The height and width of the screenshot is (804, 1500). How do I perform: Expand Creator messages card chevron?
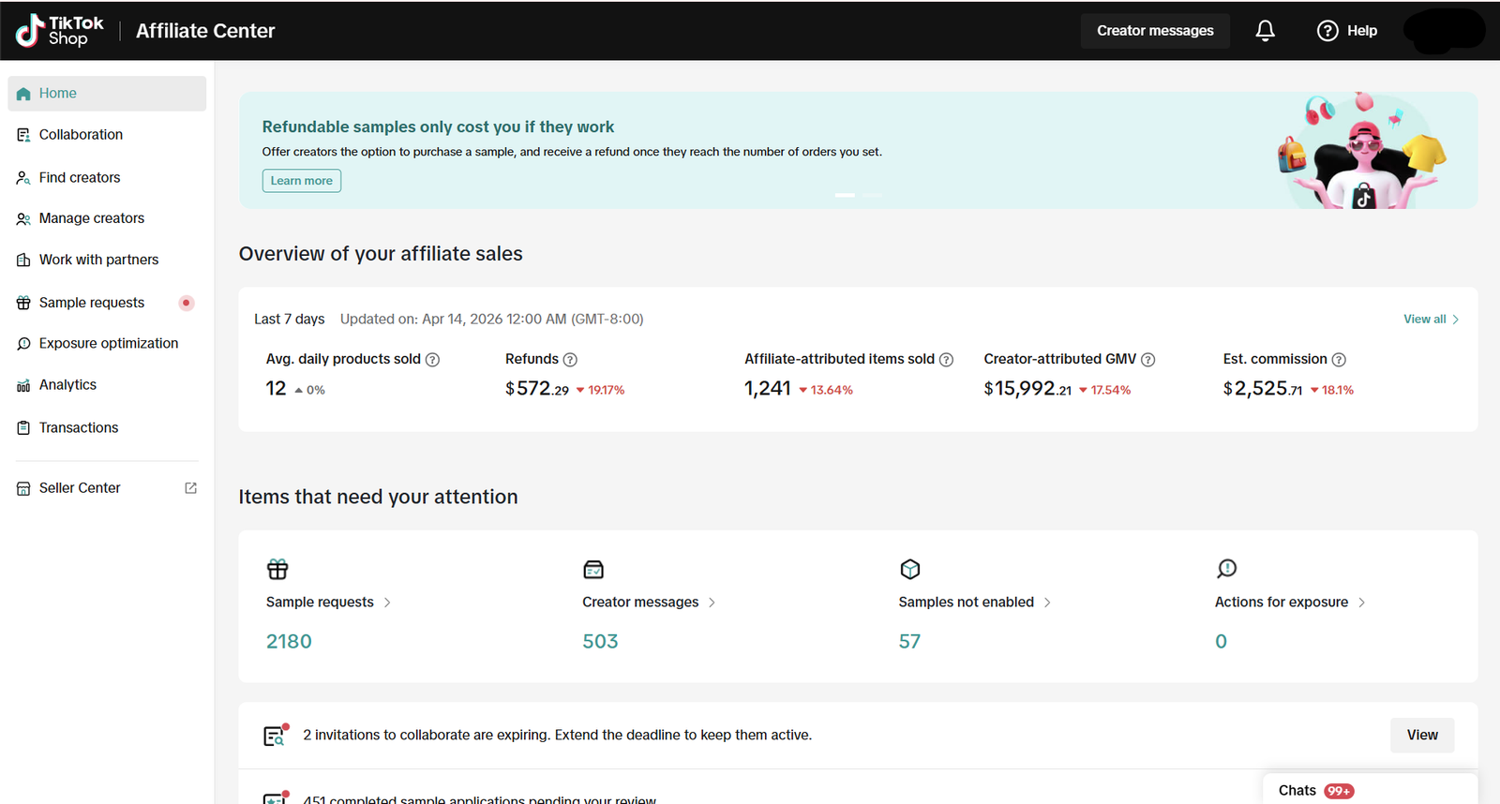(712, 603)
